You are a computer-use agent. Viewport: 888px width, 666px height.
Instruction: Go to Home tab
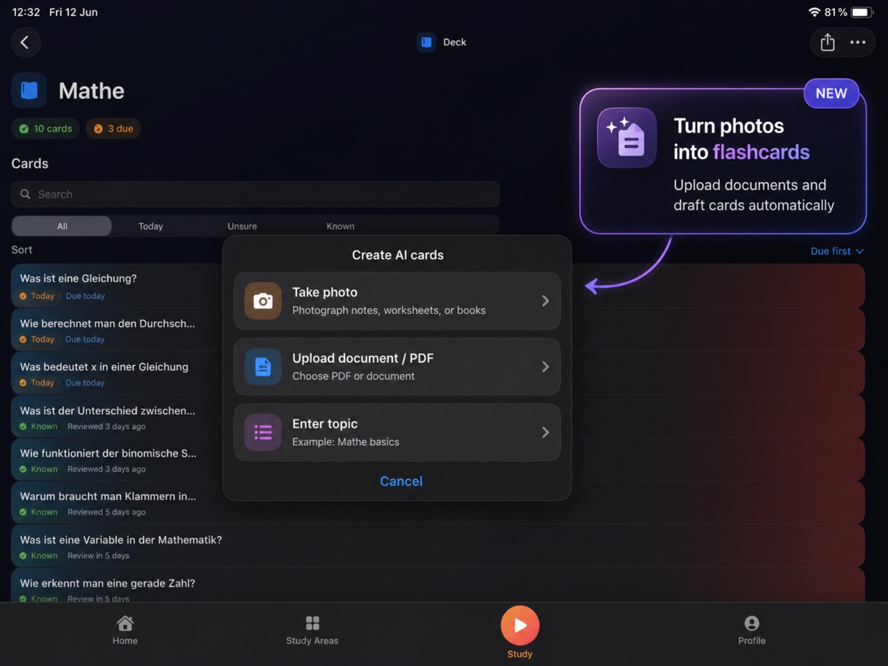[x=125, y=630]
